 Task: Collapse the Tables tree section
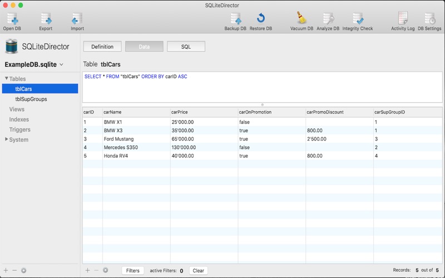[x=6, y=78]
